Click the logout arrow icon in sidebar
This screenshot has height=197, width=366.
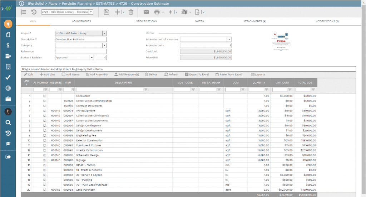(8, 157)
